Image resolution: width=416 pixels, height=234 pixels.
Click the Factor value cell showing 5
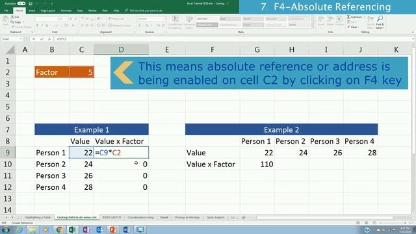(81, 72)
